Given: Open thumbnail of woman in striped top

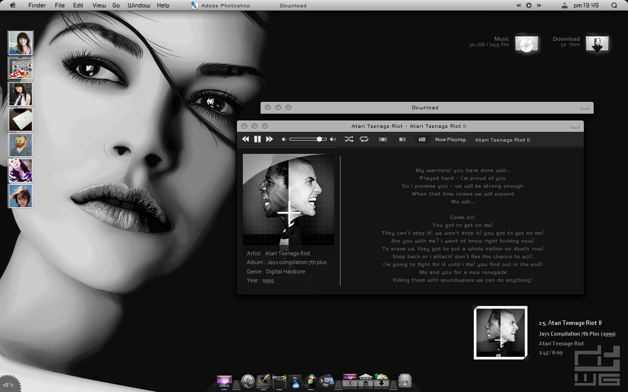Looking at the screenshot, I should [x=21, y=171].
